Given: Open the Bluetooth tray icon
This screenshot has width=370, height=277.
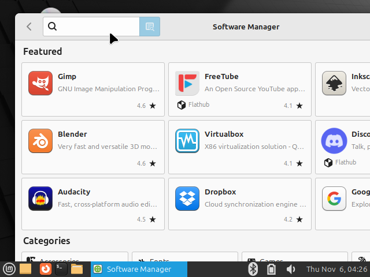Looking at the screenshot, I should [253, 269].
